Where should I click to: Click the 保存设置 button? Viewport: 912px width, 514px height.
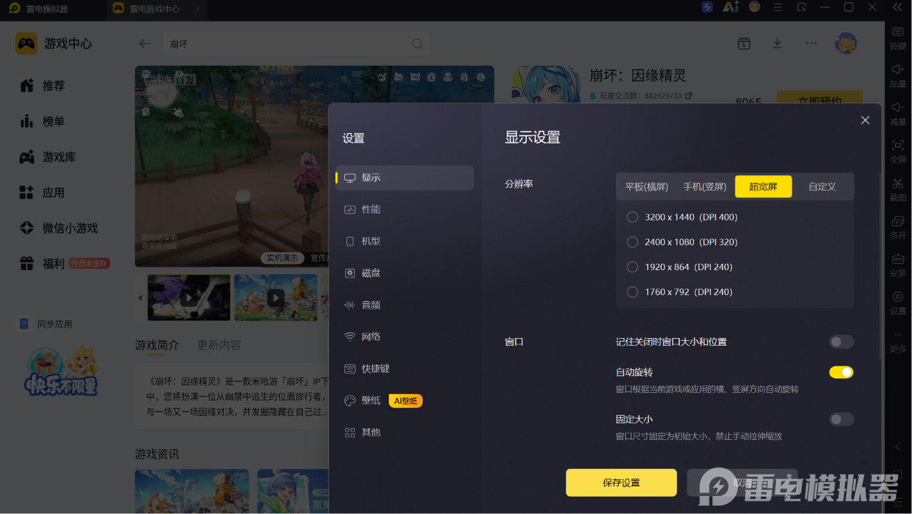point(621,483)
